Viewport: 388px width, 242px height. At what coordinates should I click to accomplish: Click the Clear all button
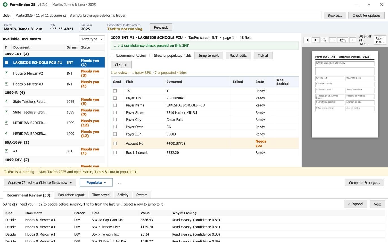pos(121,65)
